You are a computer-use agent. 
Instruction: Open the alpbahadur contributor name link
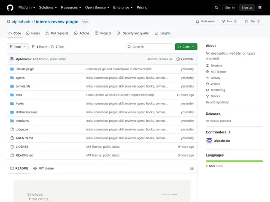[222, 141]
